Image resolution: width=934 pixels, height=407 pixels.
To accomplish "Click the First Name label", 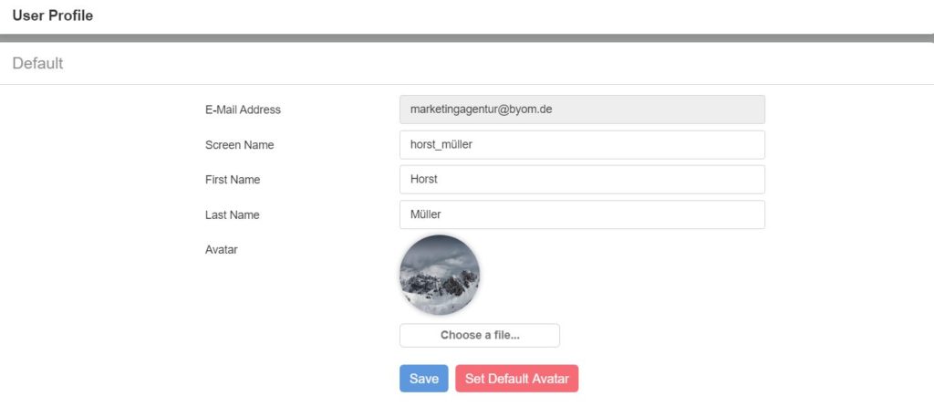I will coord(233,180).
